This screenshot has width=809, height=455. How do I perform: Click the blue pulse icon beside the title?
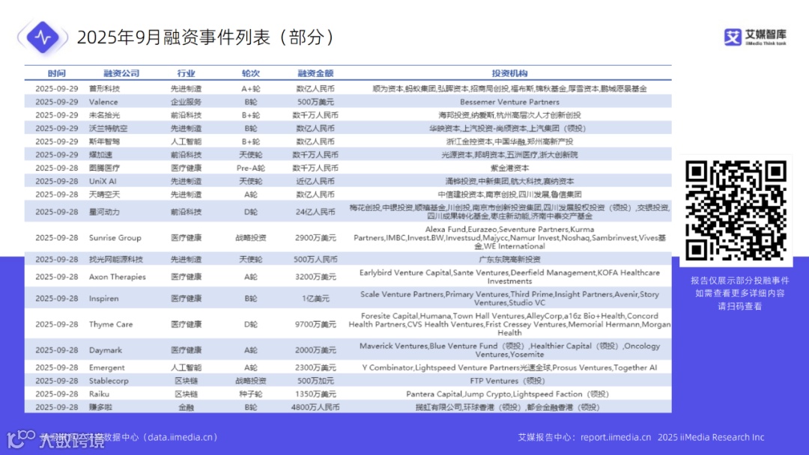(43, 37)
